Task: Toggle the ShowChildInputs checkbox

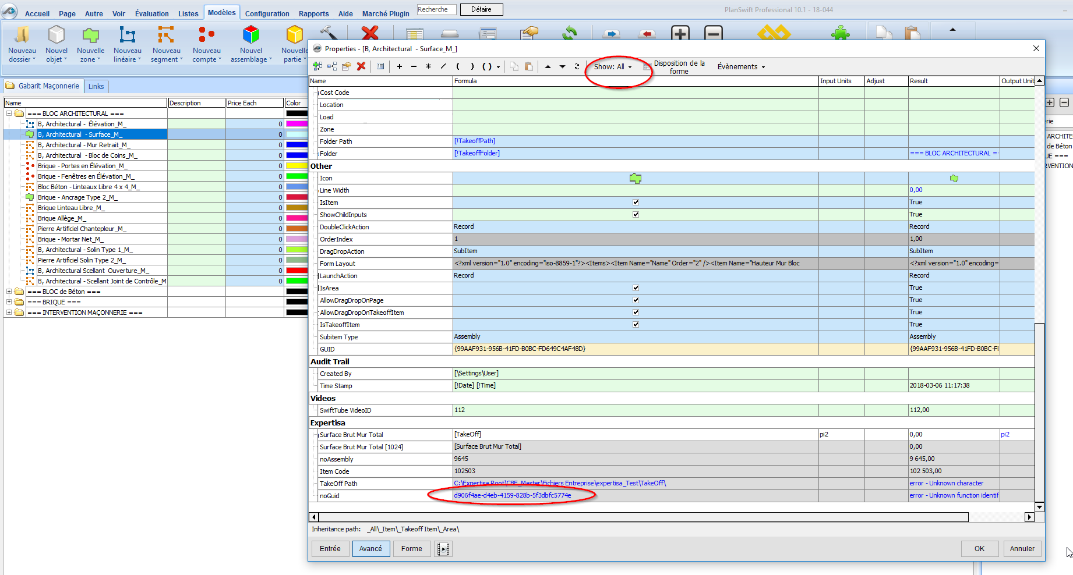Action: (636, 215)
